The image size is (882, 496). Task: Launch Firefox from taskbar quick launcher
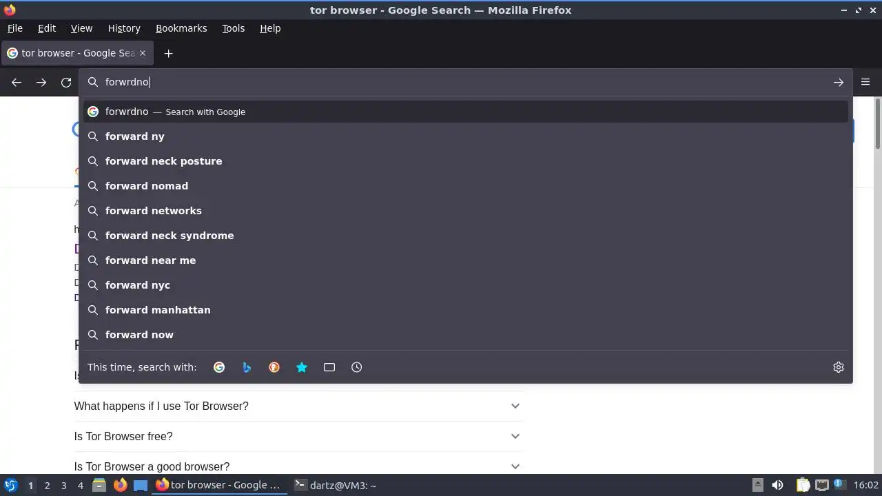(x=120, y=485)
